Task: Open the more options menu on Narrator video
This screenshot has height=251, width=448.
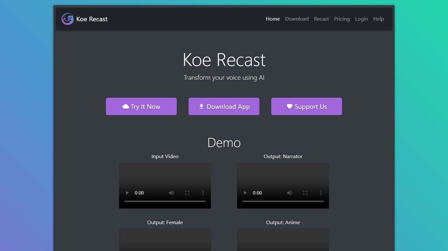Action: tap(321, 193)
